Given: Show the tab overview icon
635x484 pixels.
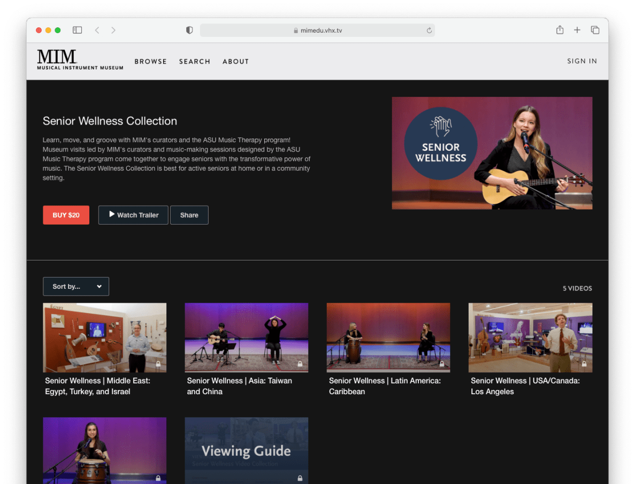Looking at the screenshot, I should click(x=595, y=30).
